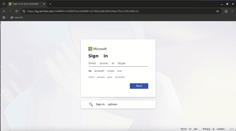
Task: Reload the current page
Action: point(16,11)
